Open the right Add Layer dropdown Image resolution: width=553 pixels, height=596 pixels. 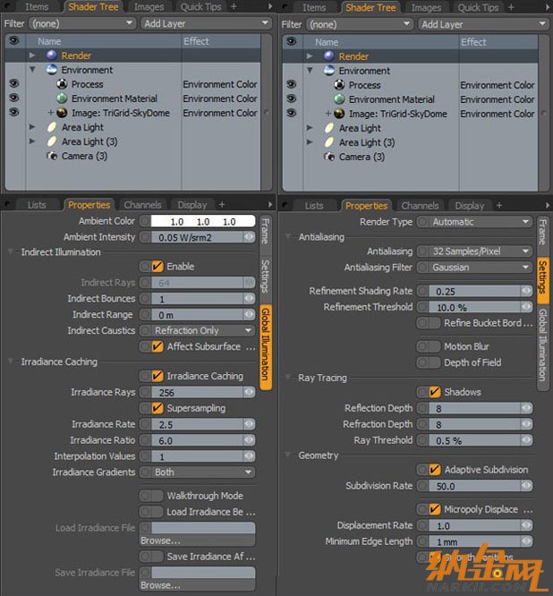click(484, 24)
